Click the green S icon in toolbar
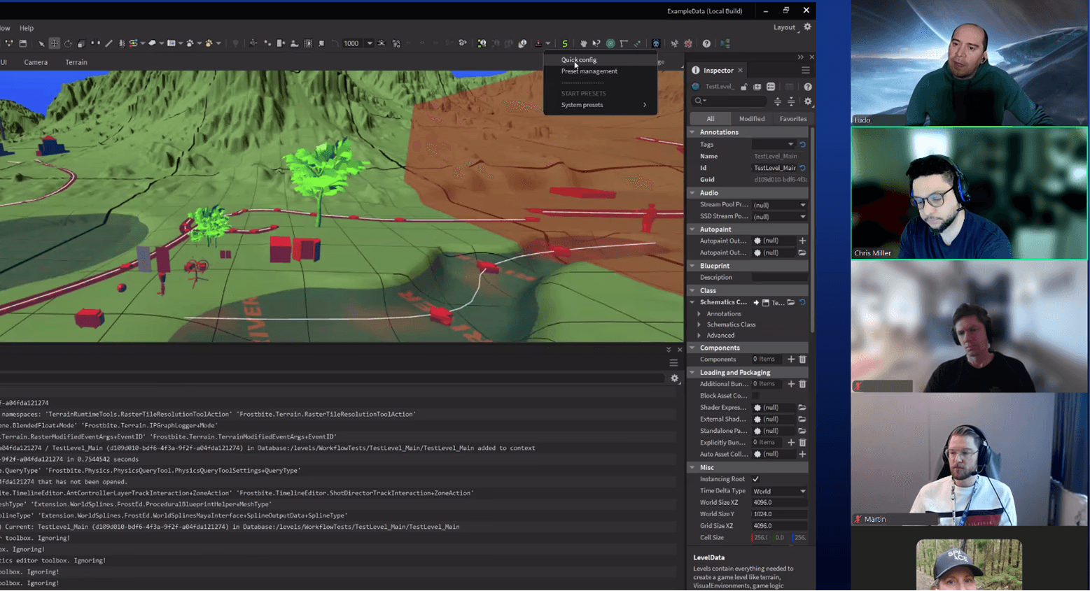1090x591 pixels. [565, 43]
